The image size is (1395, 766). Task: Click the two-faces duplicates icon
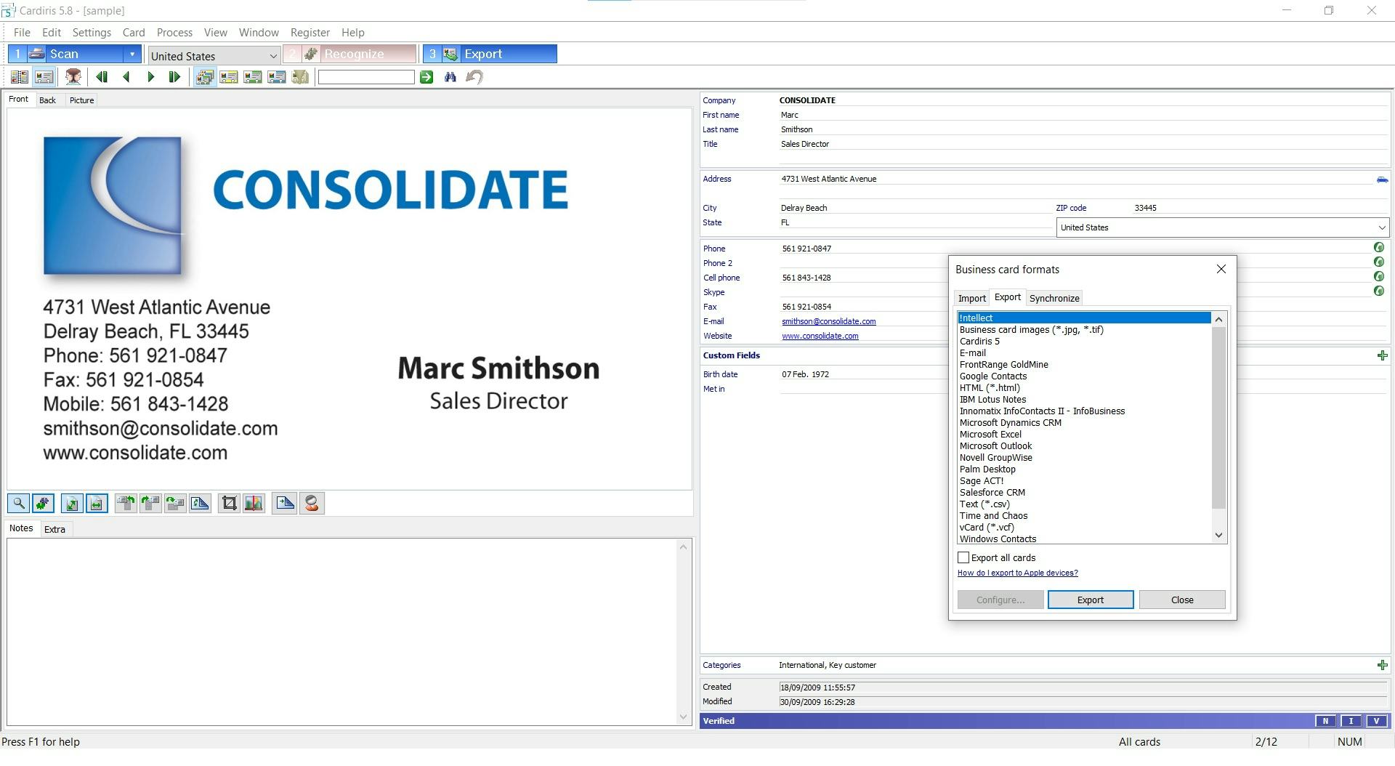point(73,77)
